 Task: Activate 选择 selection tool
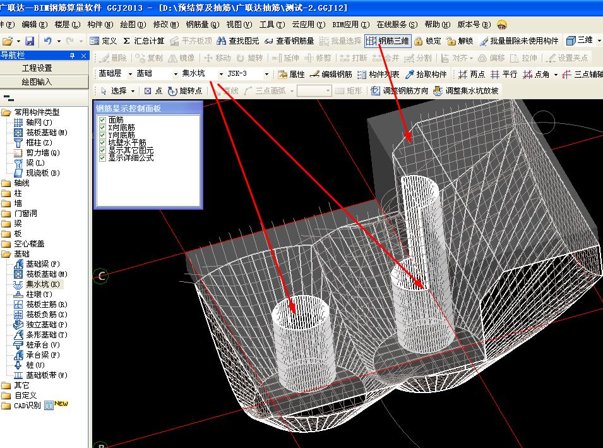[x=114, y=91]
